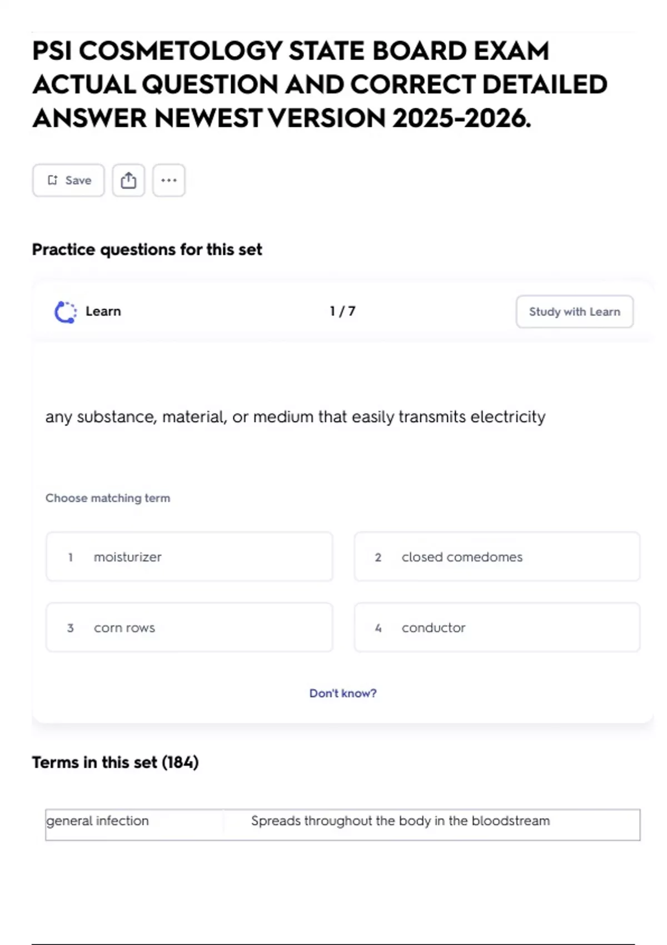Select answer option "closed comedomes"
This screenshot has height=945, width=667.
497,557
